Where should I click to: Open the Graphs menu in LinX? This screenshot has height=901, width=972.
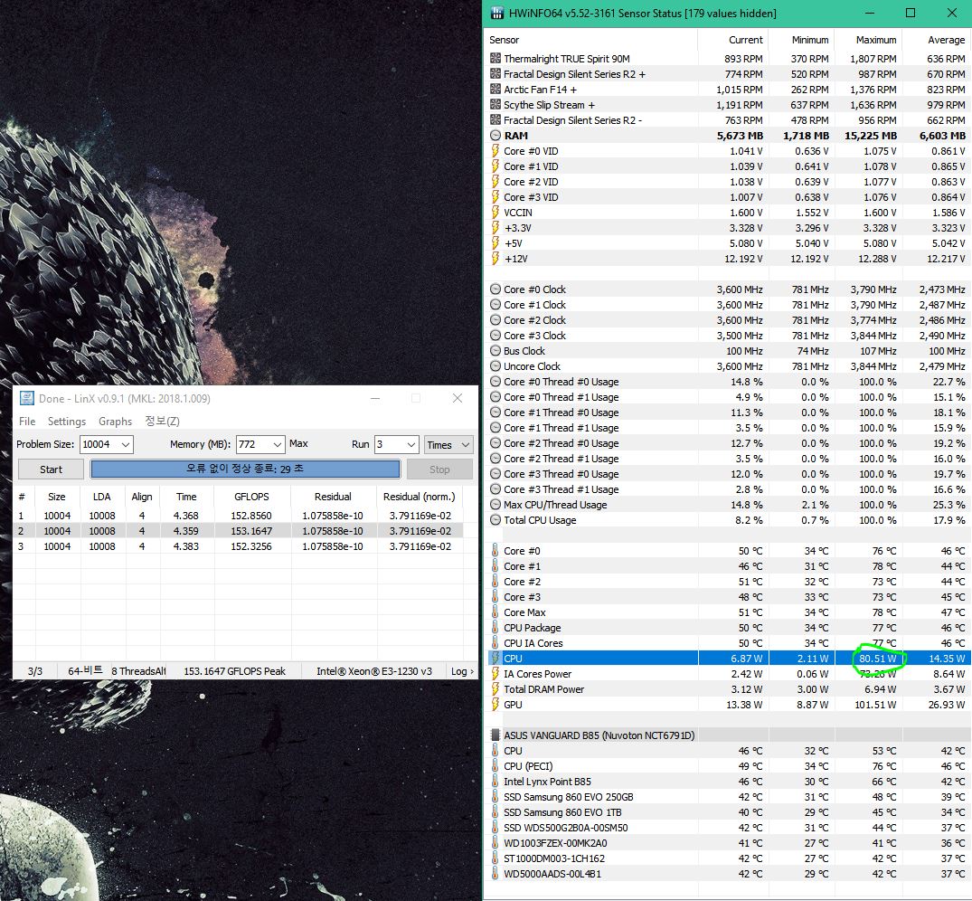[x=115, y=422]
